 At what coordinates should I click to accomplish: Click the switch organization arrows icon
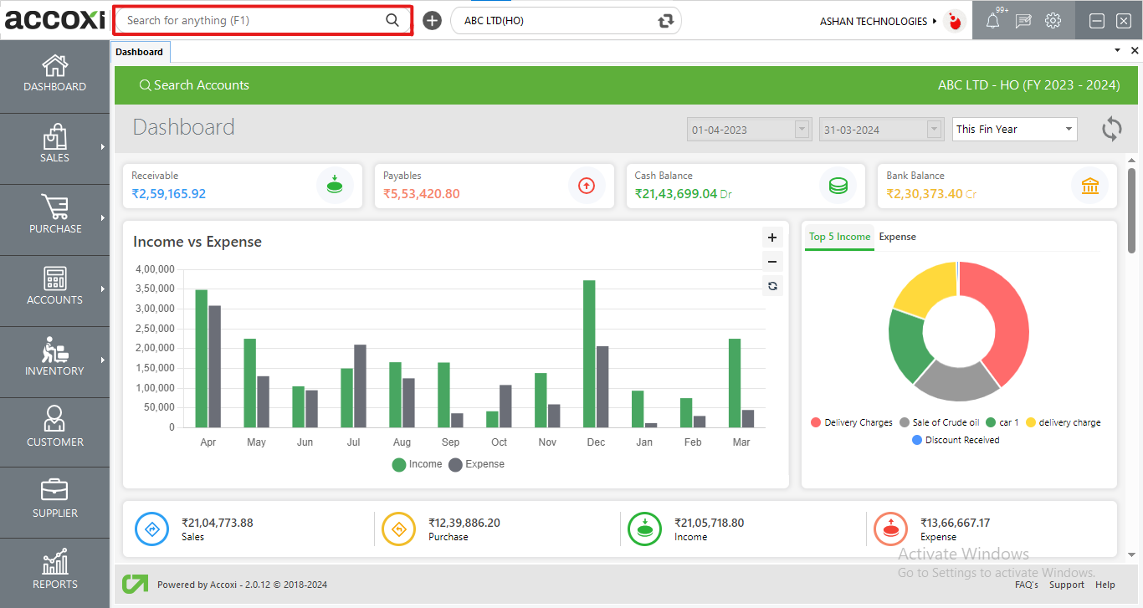coord(666,21)
